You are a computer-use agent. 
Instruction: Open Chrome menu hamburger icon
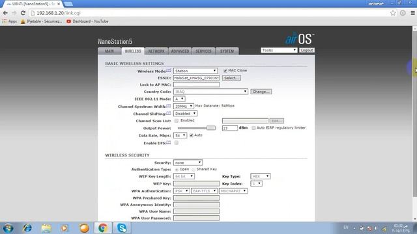(412, 13)
